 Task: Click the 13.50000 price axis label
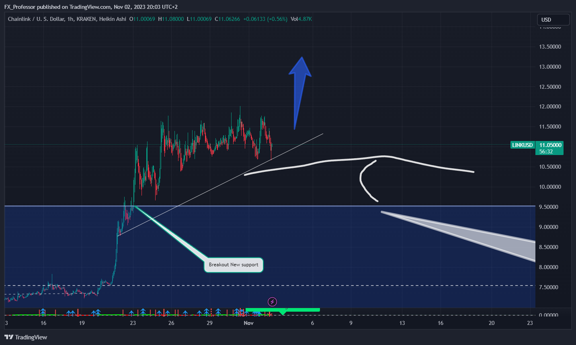click(550, 47)
